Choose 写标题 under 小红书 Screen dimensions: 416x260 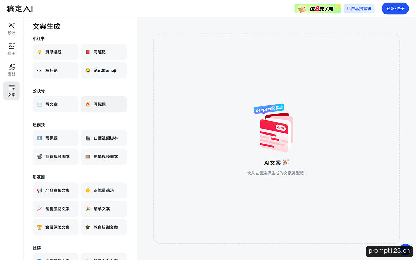(x=55, y=70)
